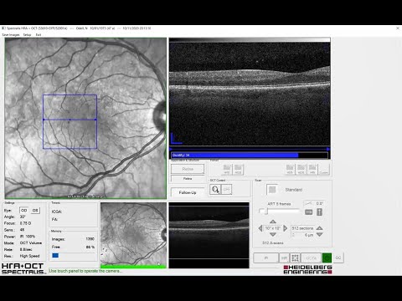Click the blue scan box on fundus image
Screen dimensions: 402x301
(70, 121)
